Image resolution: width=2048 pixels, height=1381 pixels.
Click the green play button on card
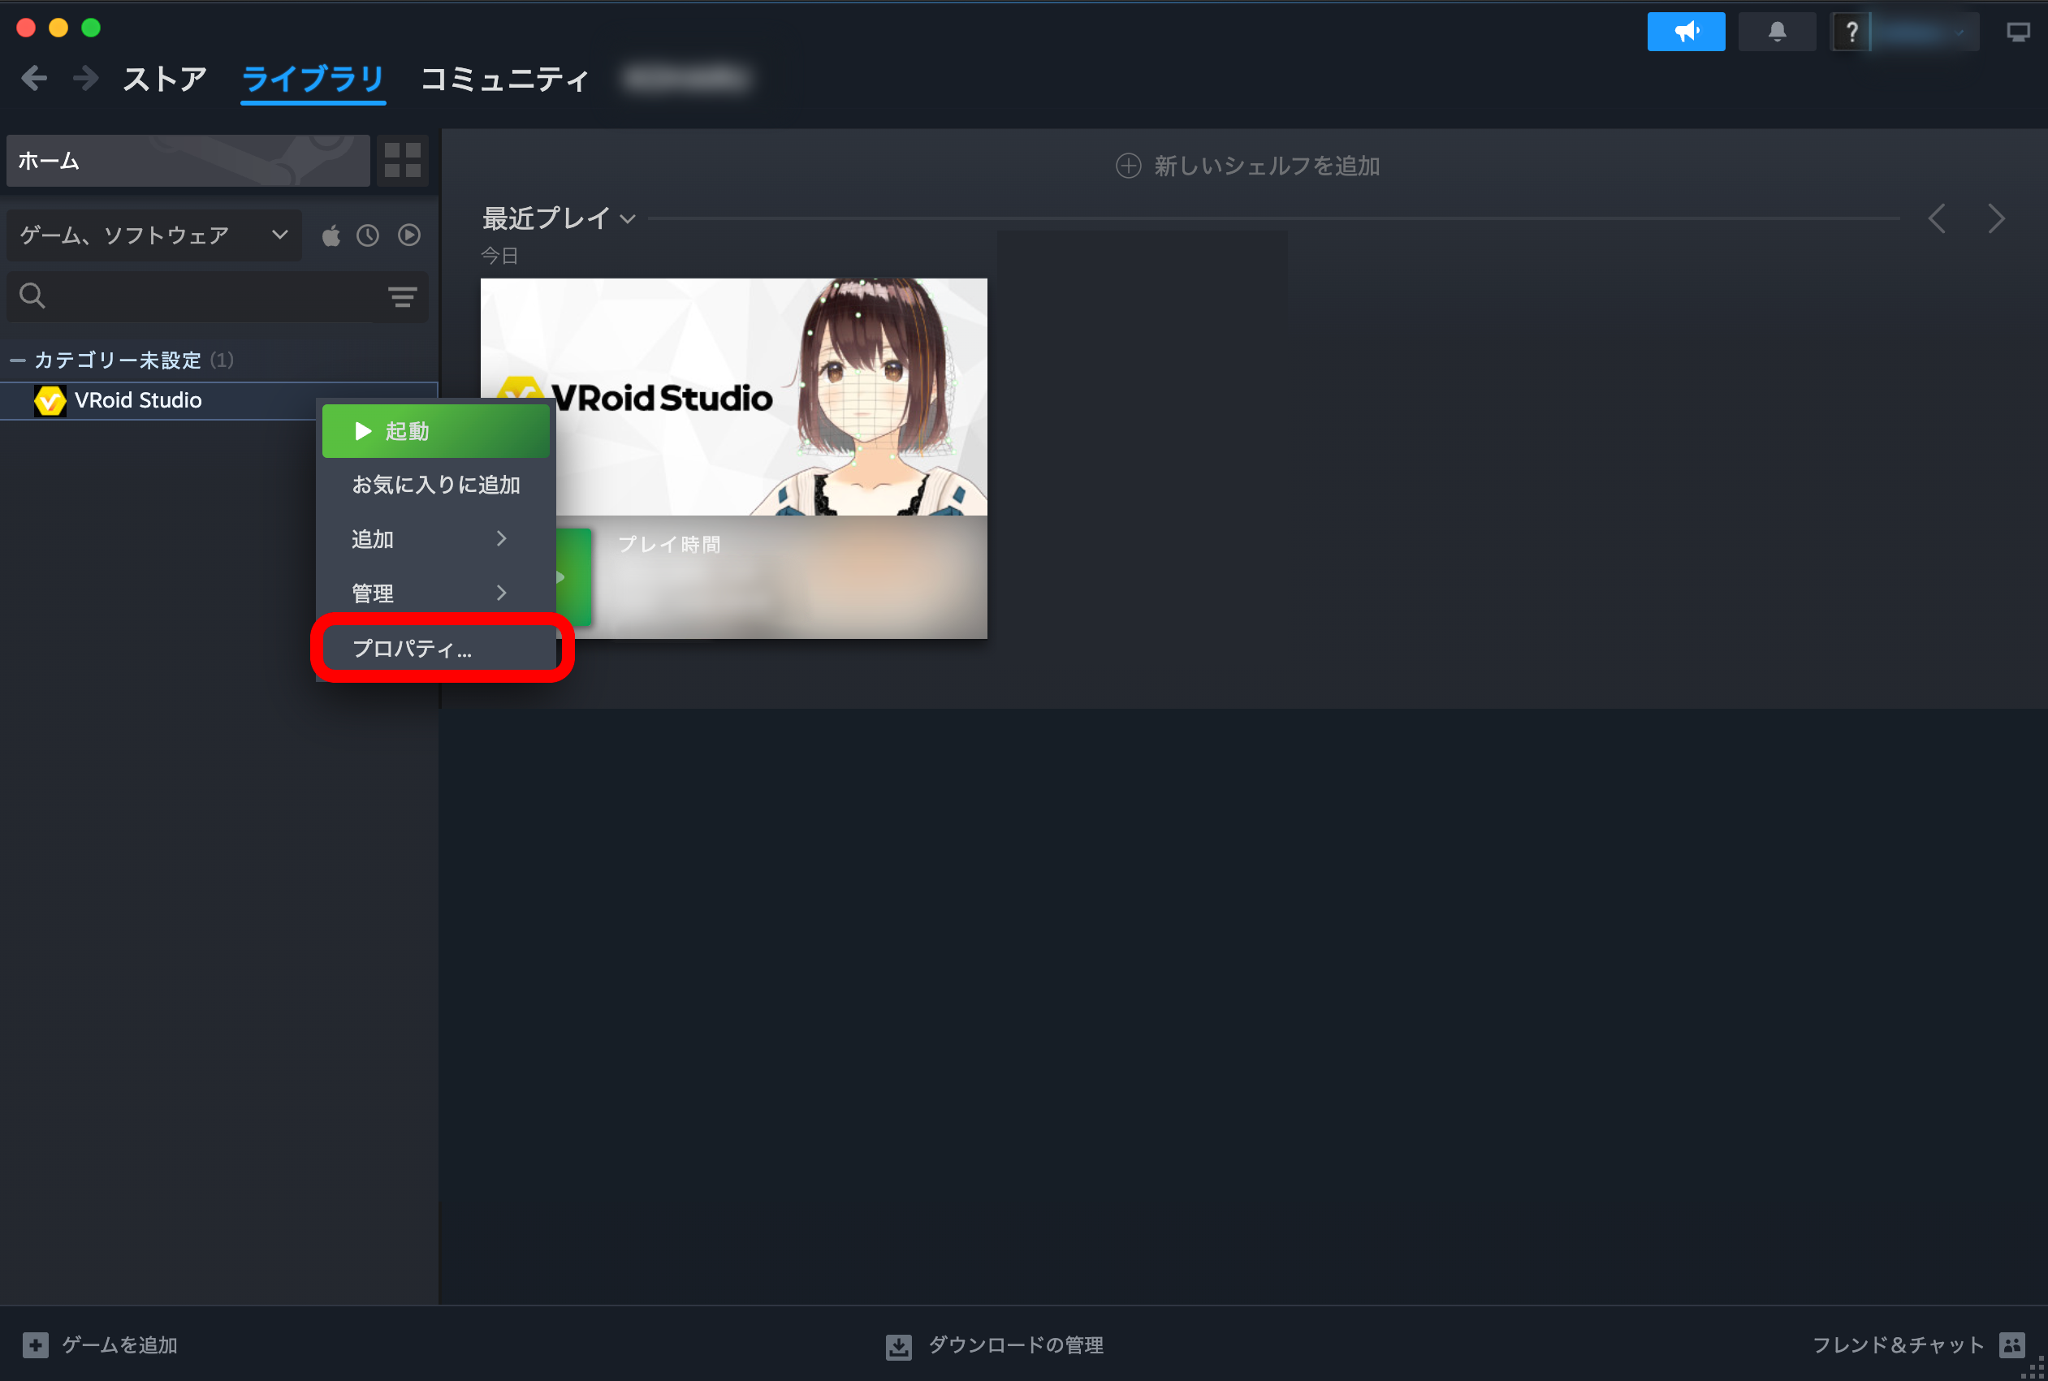(x=573, y=578)
